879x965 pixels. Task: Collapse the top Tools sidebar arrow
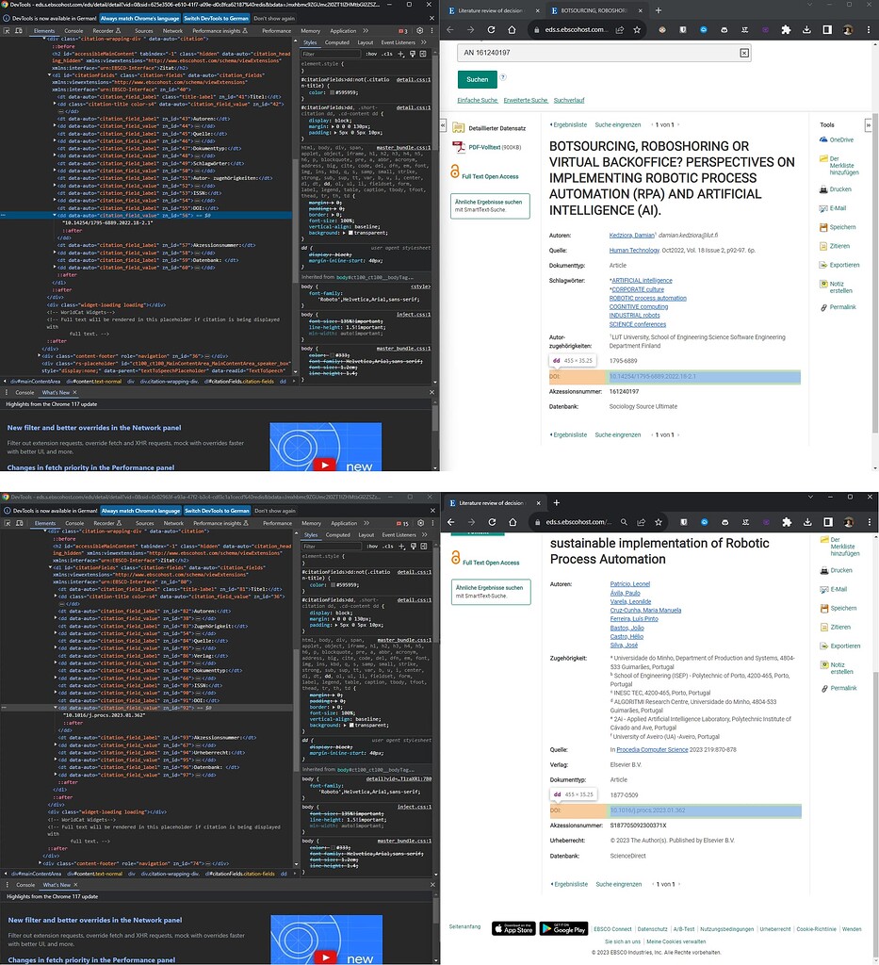[868, 125]
